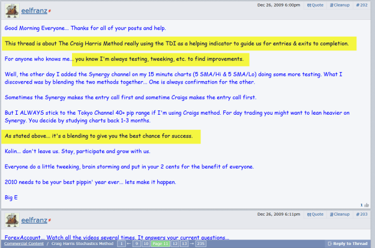The image size is (375, 248).
Task: Click line 'Sometimes the Synergy makes the entry'
Action: point(130,97)
